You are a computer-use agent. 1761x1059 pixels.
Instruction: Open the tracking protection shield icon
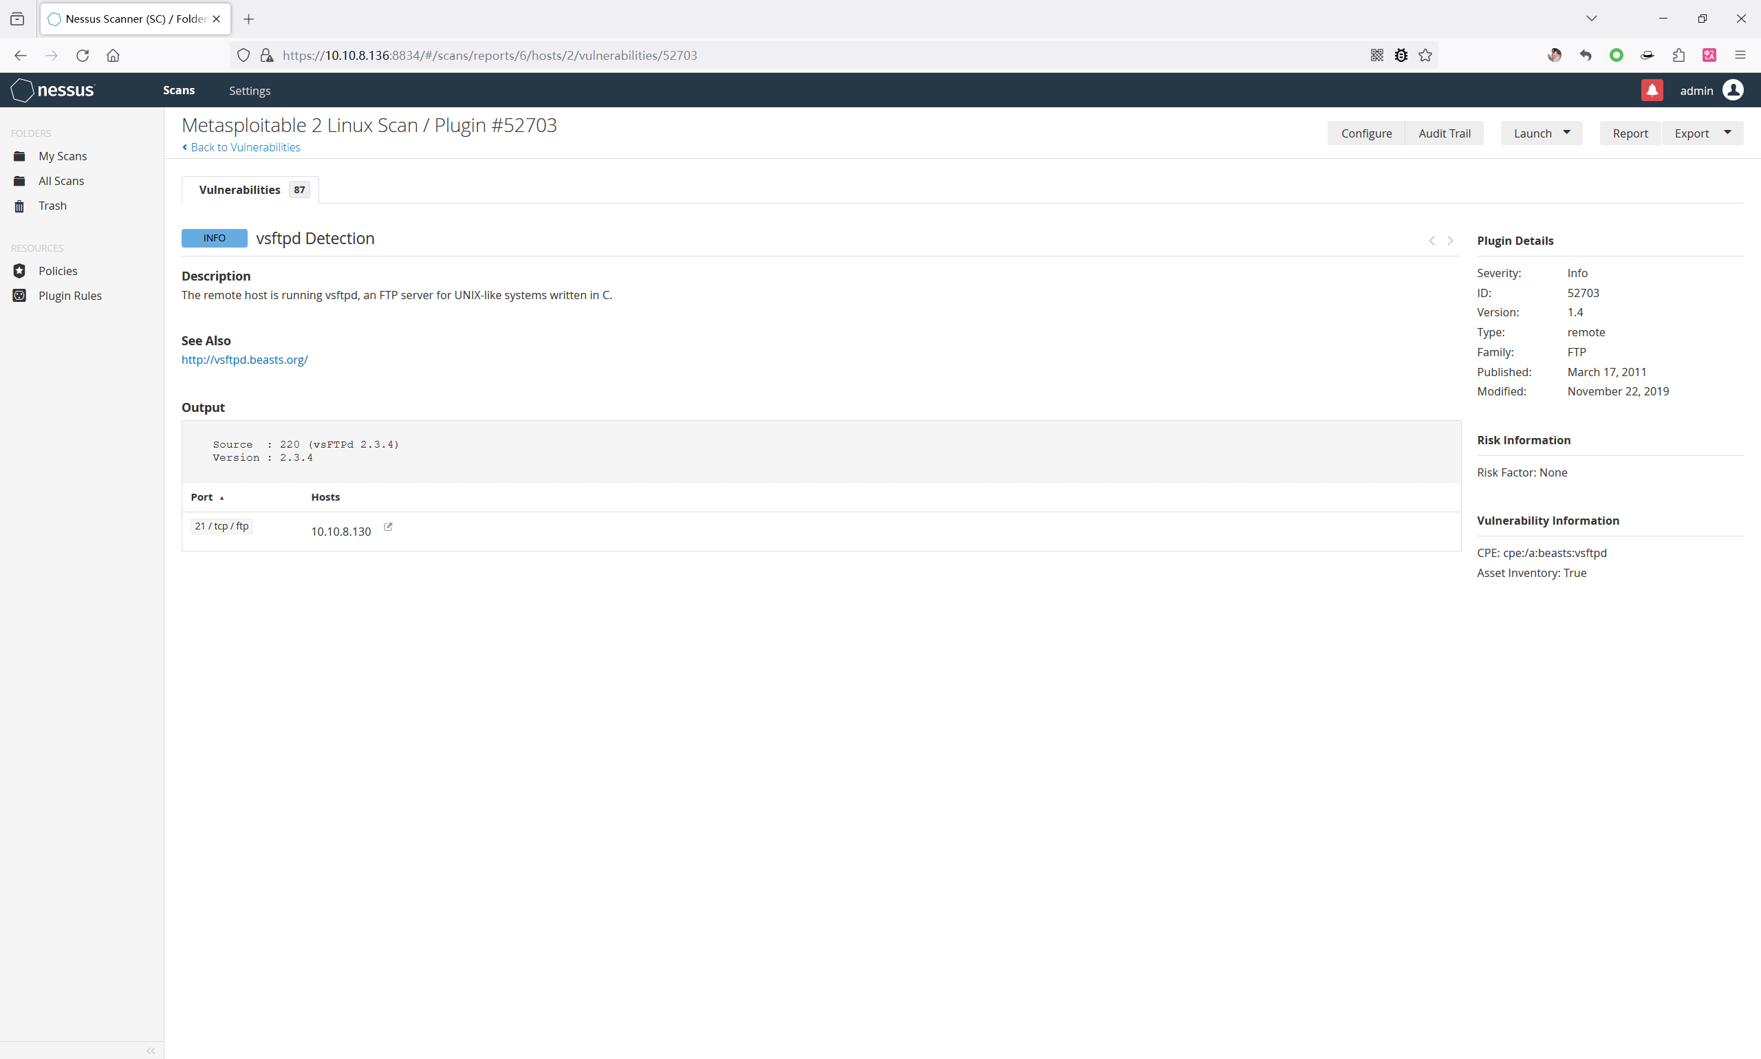pyautogui.click(x=244, y=55)
